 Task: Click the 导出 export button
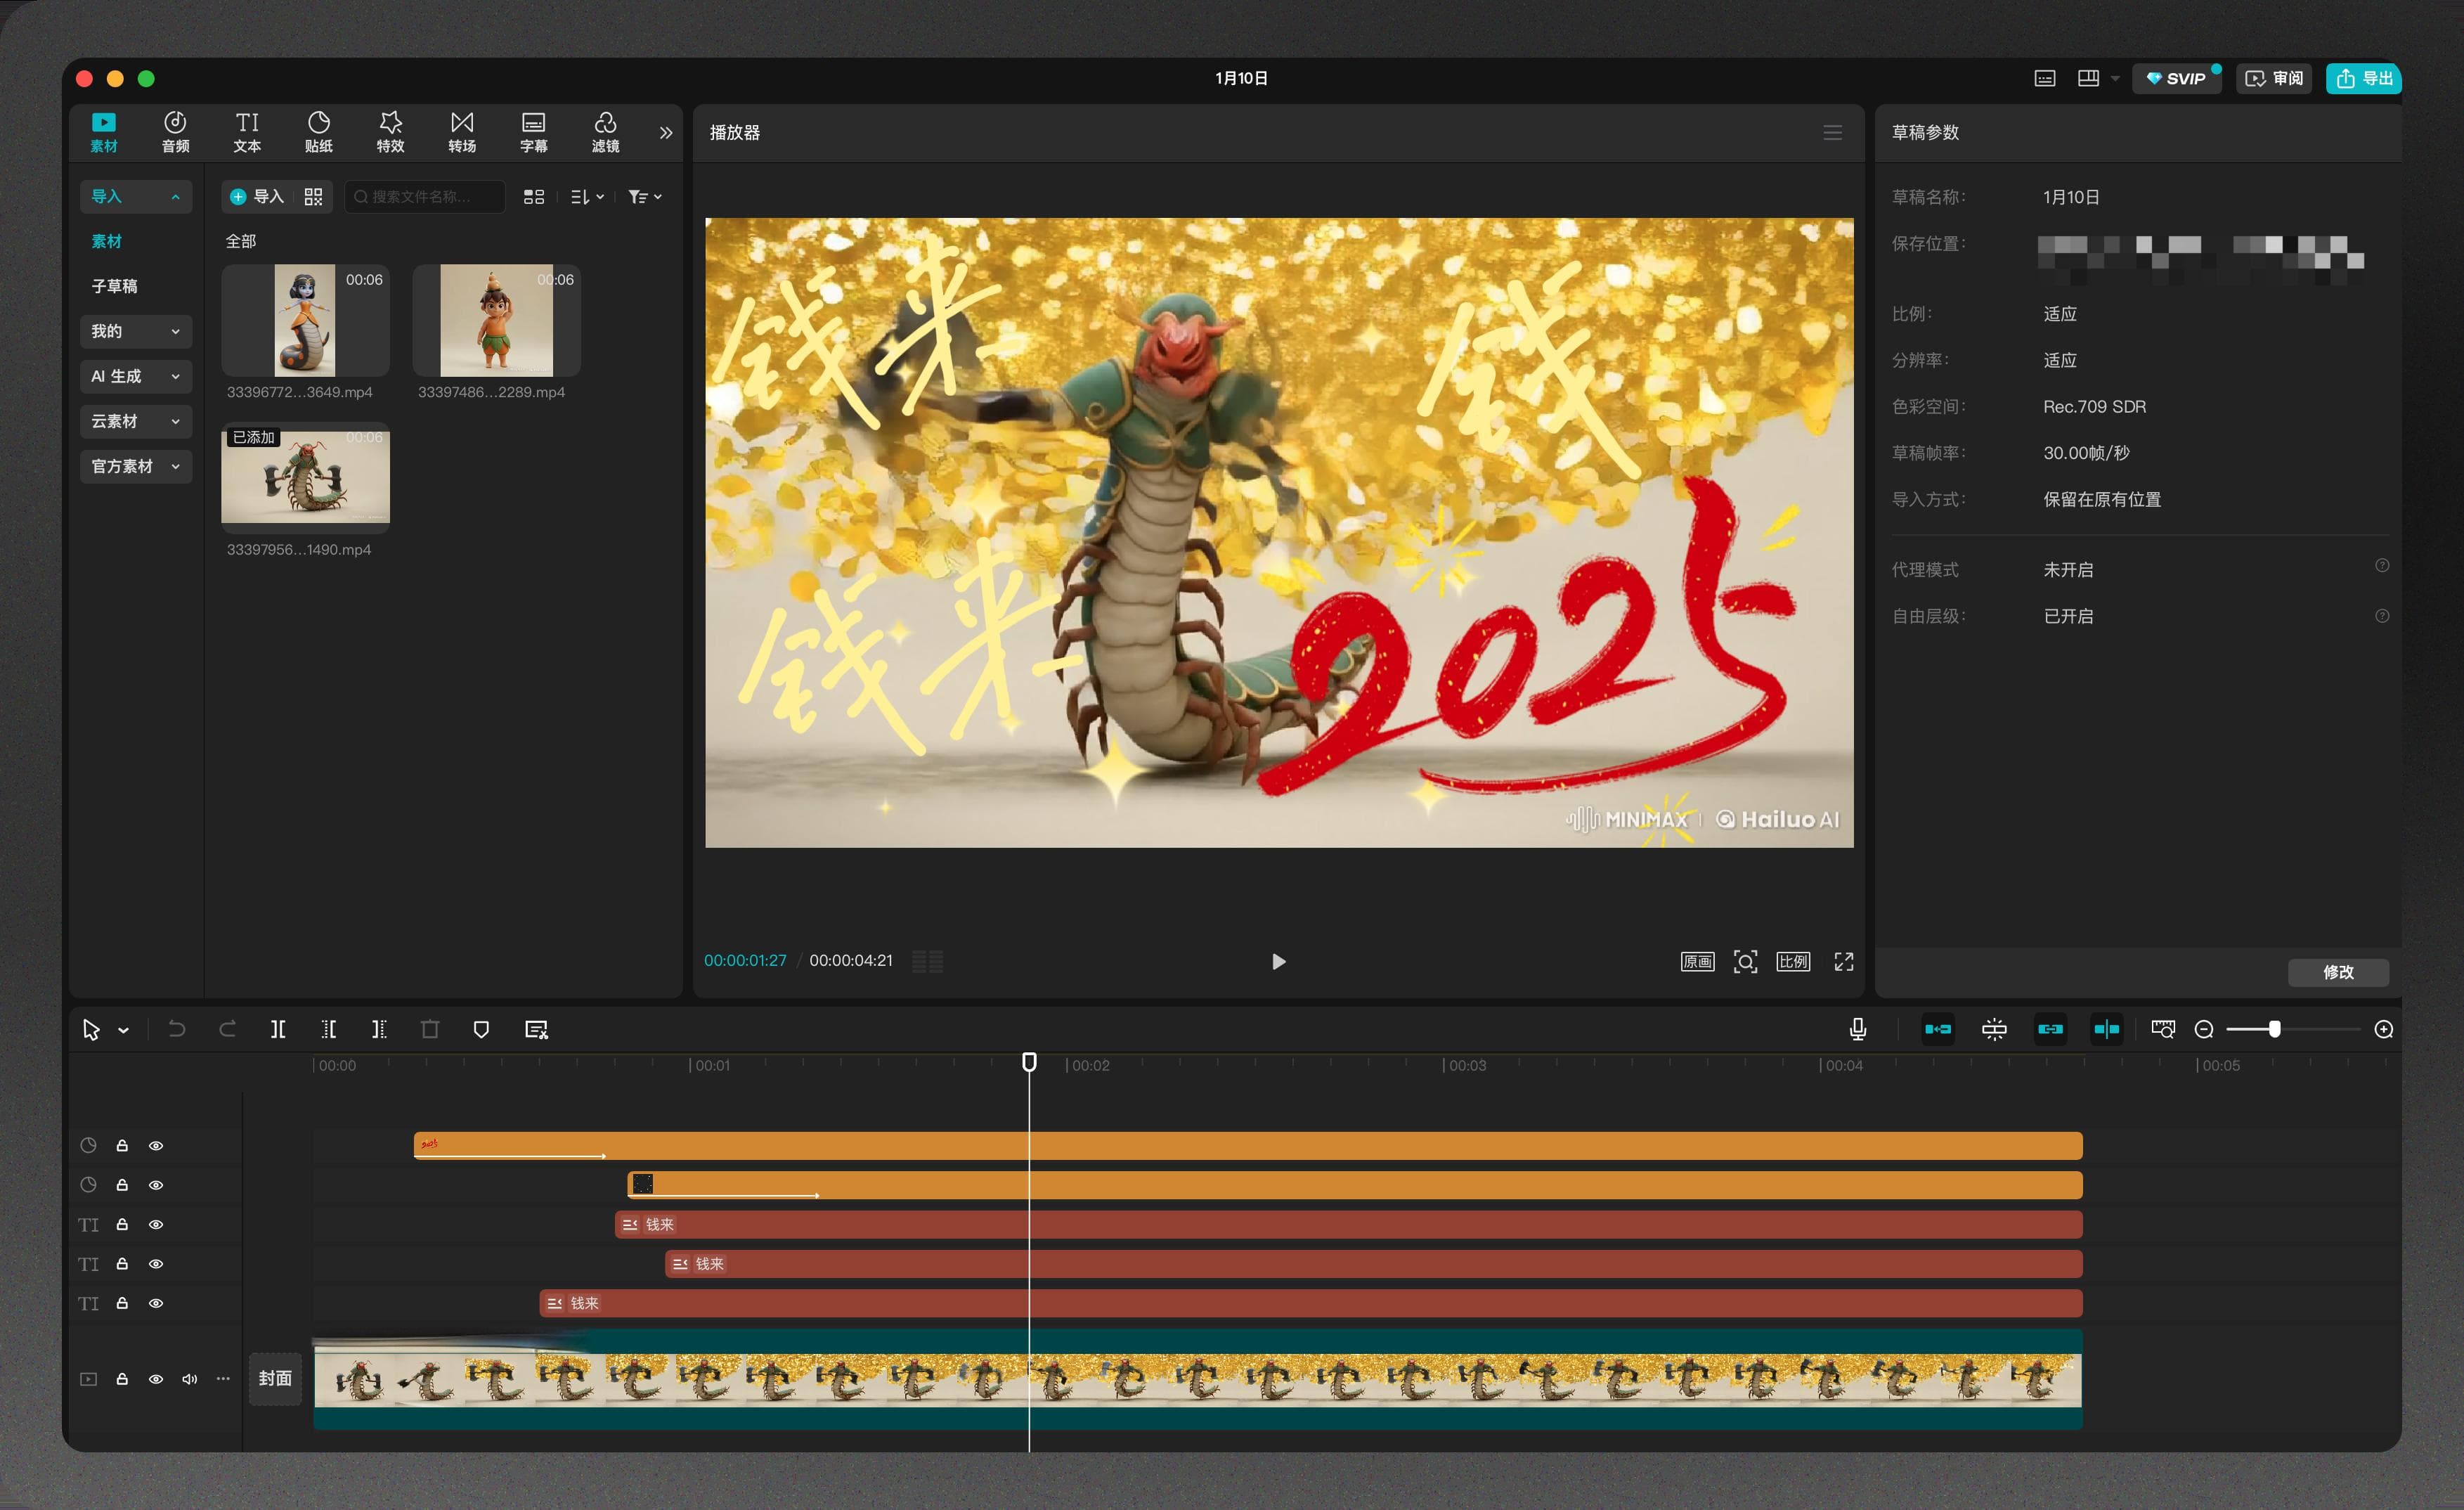coord(2364,78)
